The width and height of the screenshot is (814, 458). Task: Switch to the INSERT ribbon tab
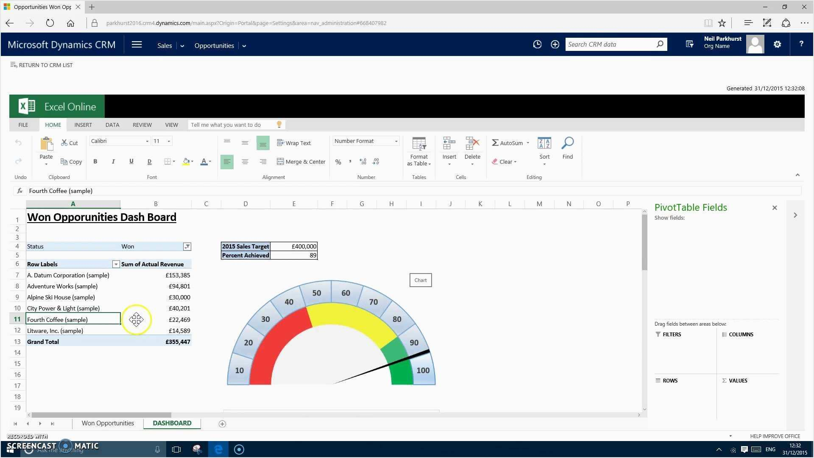click(83, 125)
